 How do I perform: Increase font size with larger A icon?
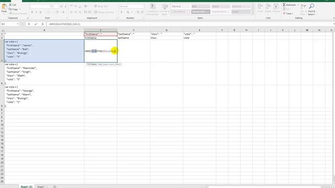point(62,6)
